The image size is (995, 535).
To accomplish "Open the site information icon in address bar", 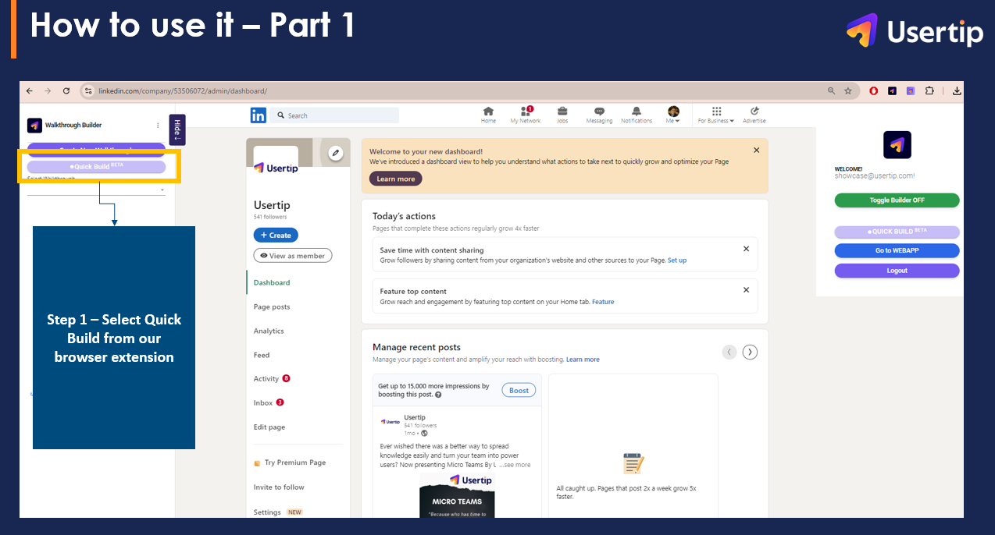I will [x=88, y=91].
